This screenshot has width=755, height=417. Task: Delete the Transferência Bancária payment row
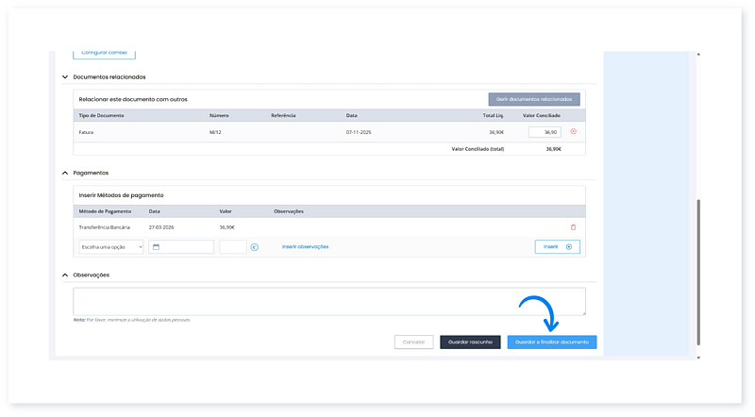pos(573,227)
